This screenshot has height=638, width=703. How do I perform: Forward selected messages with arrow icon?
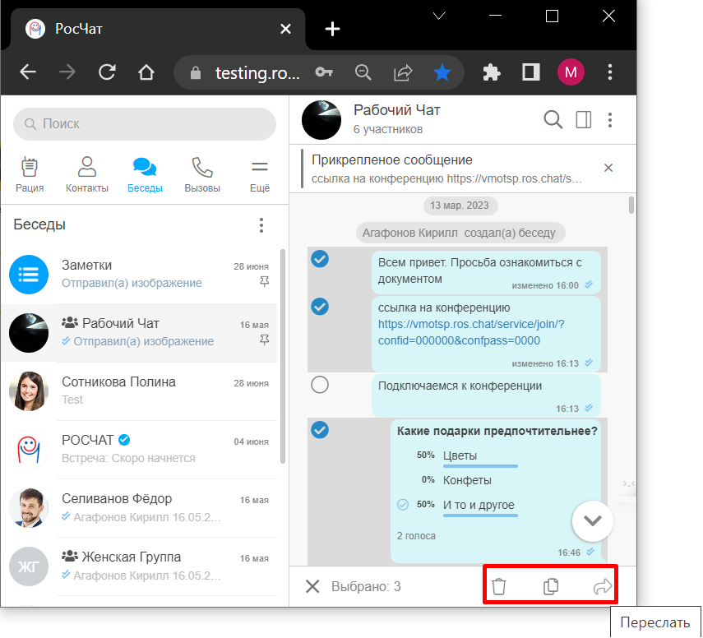[x=603, y=587]
